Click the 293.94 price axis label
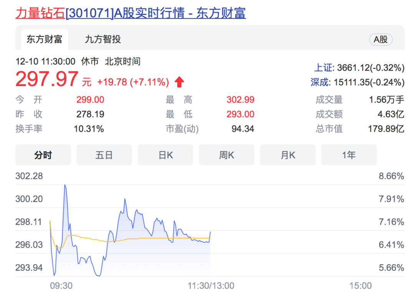 (x=29, y=268)
